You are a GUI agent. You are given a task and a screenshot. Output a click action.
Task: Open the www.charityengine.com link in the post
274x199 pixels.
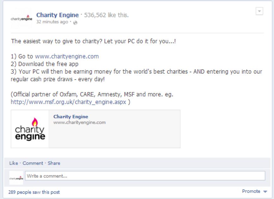[x=67, y=56]
